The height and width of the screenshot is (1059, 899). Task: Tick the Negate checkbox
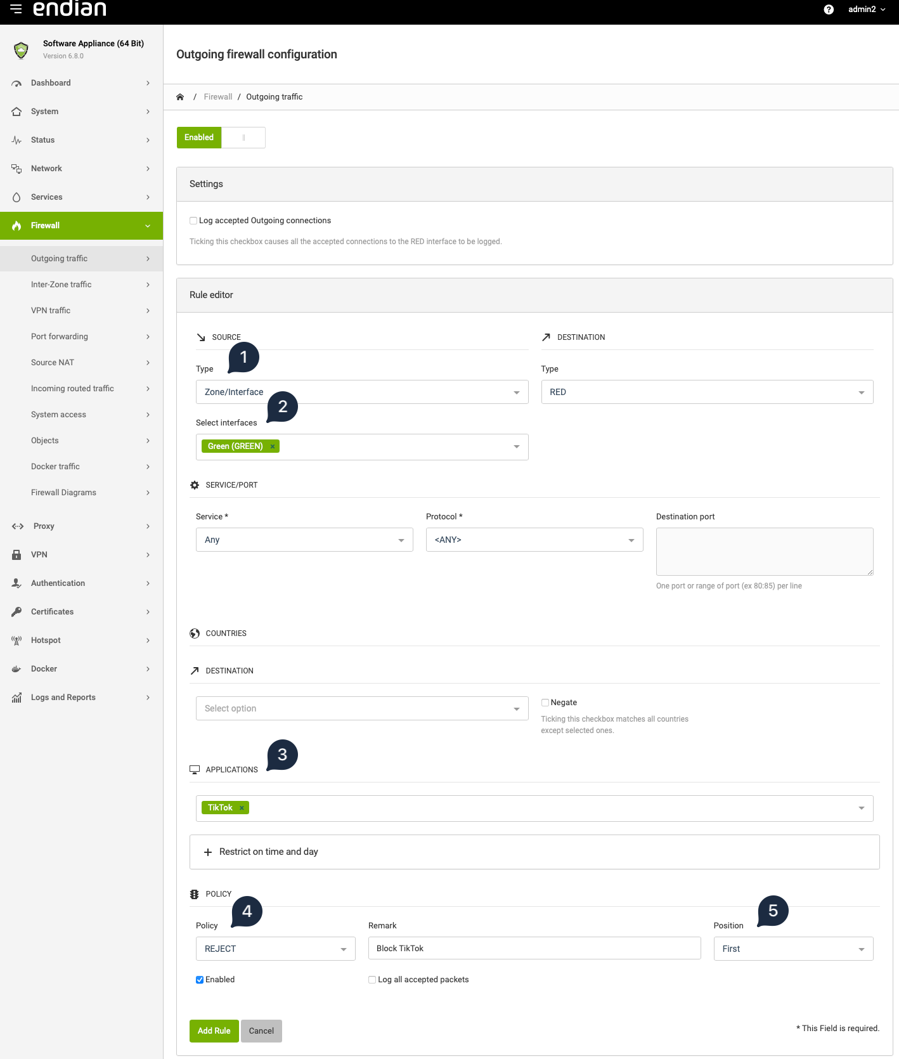[x=545, y=703]
